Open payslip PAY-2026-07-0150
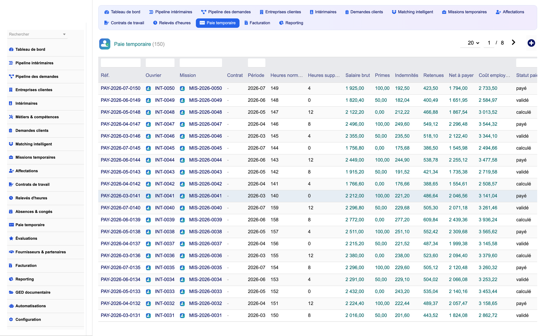 [121, 88]
